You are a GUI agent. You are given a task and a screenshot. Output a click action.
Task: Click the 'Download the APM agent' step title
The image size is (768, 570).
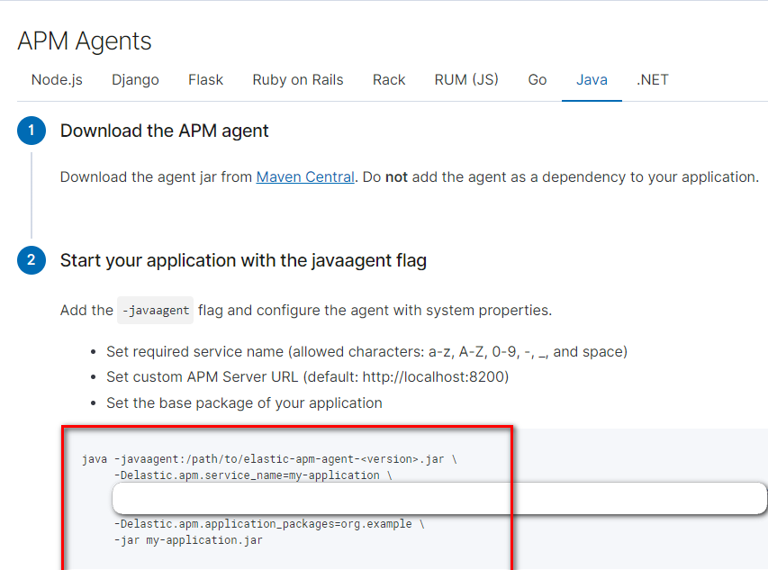click(164, 131)
